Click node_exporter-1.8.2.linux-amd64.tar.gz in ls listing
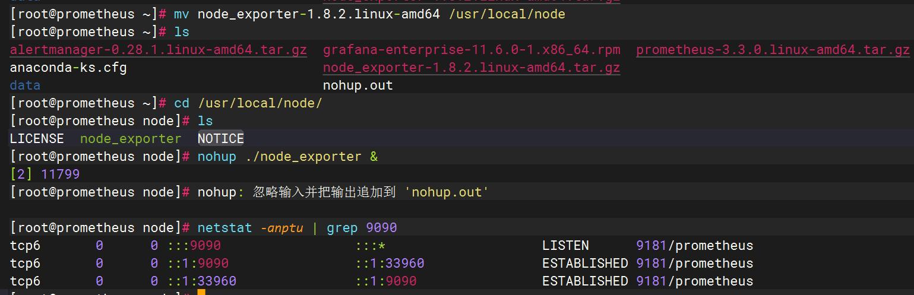914x295 pixels. pos(472,68)
